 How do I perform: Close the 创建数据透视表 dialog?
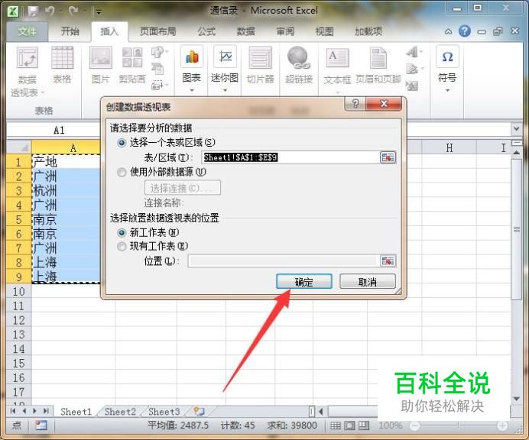pyautogui.click(x=384, y=104)
